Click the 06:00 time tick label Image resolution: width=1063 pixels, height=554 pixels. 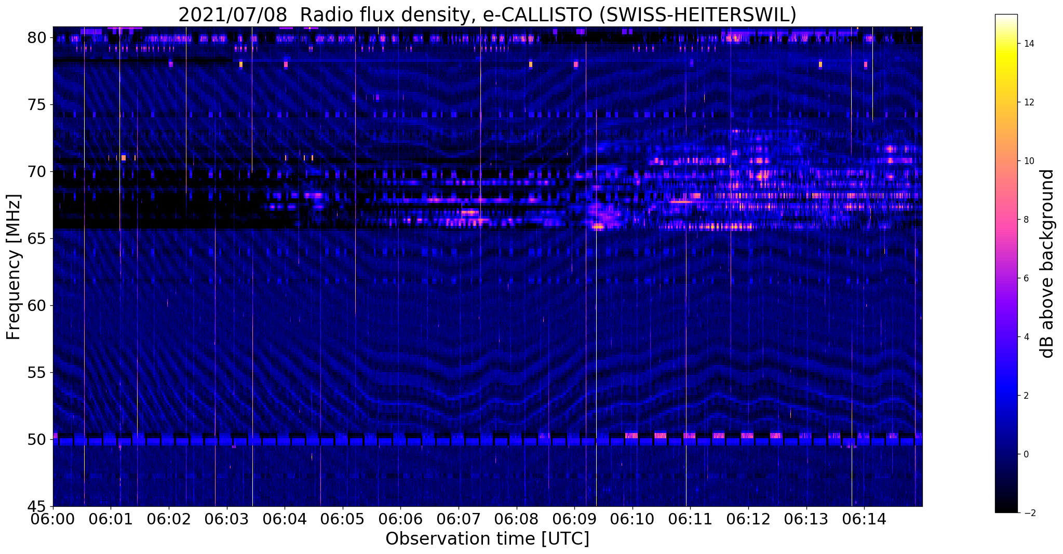point(53,519)
